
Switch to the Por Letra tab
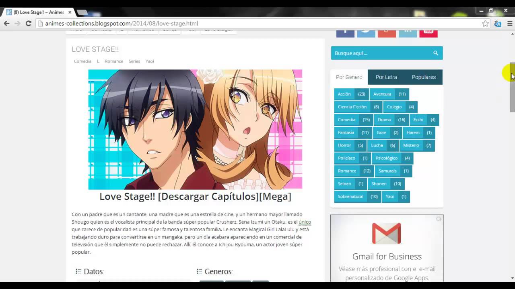(386, 77)
